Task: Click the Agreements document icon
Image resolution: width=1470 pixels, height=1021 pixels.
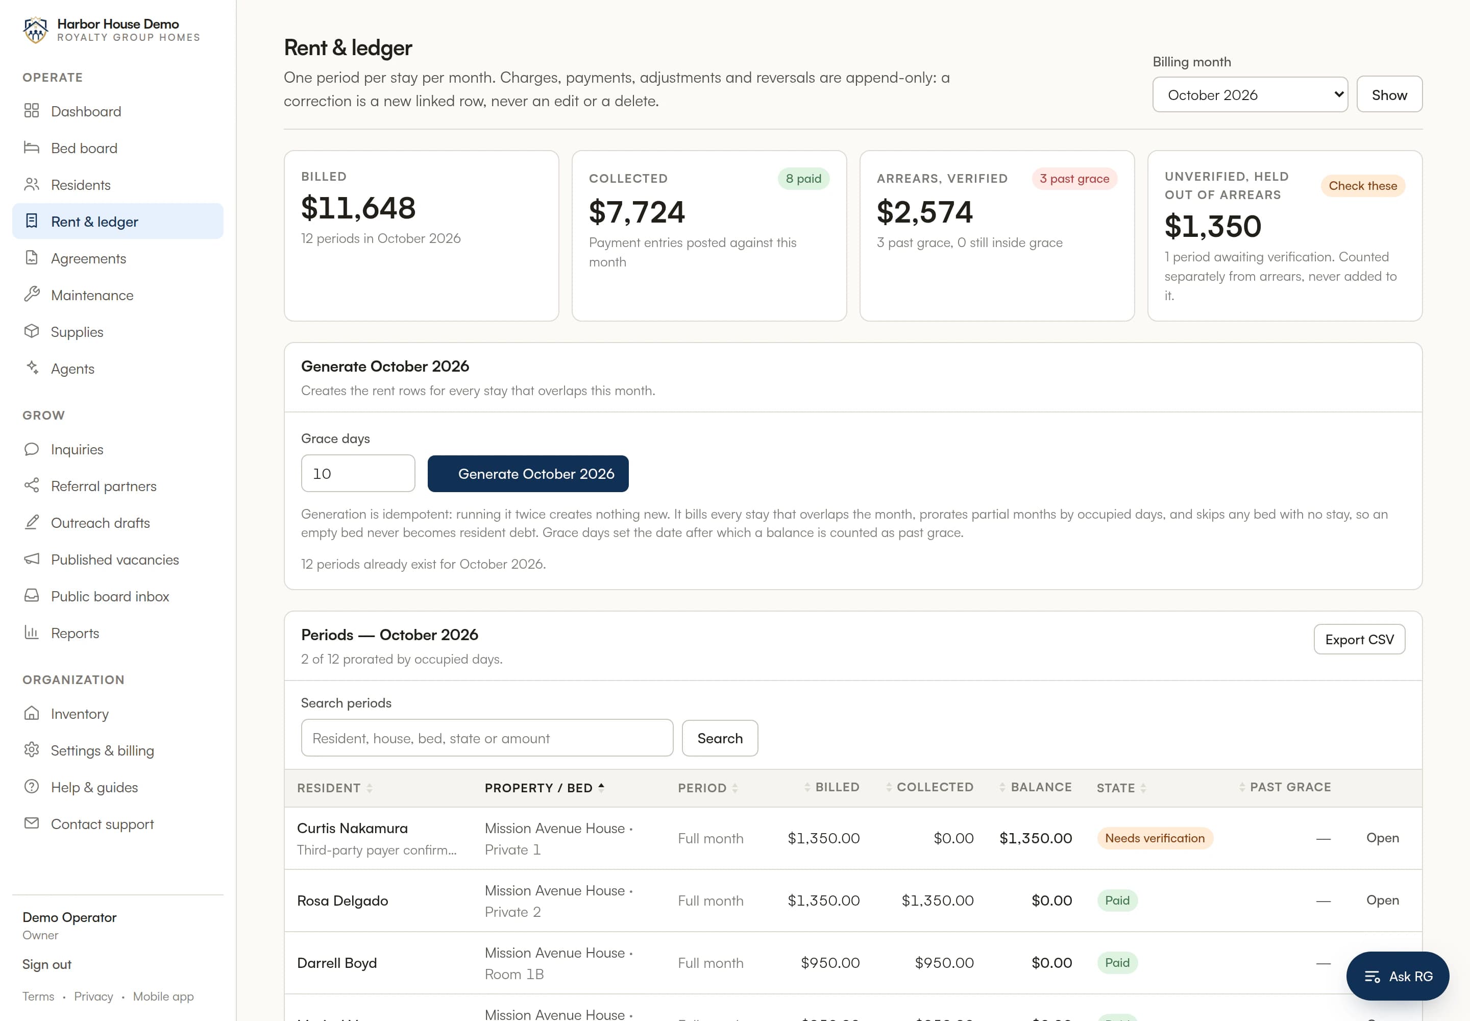Action: click(x=31, y=258)
